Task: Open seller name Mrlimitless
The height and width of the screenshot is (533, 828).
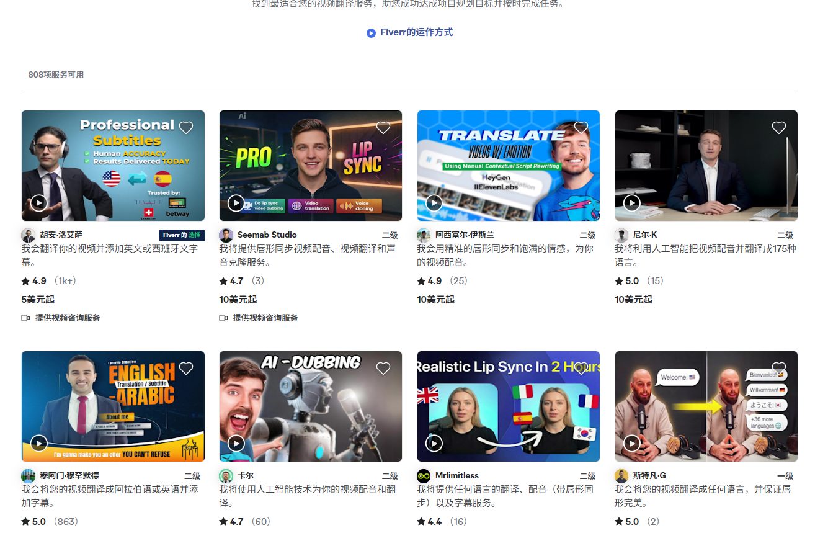Action: [x=457, y=476]
